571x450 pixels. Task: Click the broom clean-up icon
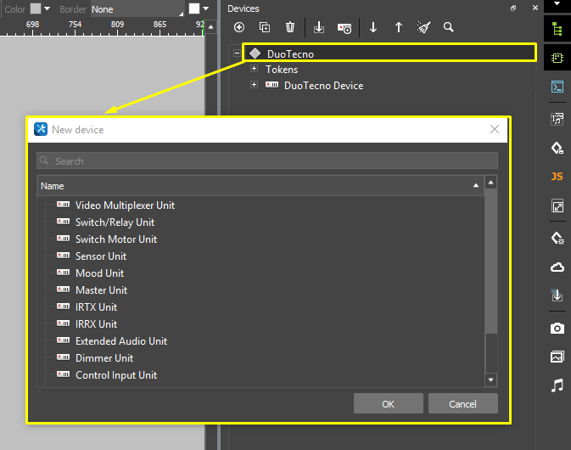click(x=423, y=27)
